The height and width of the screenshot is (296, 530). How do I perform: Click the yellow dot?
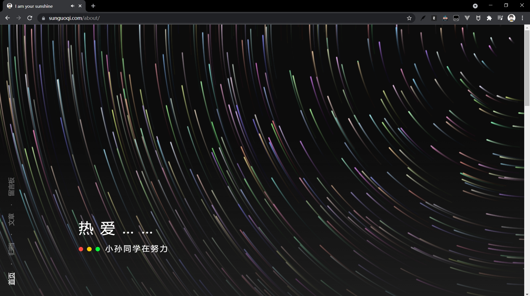tap(89, 249)
